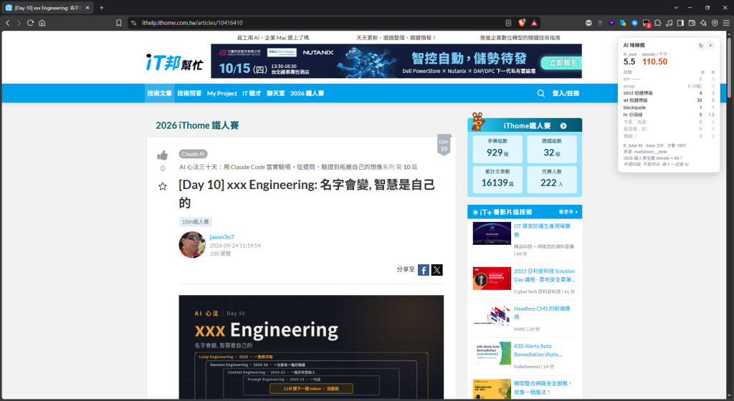
Task: Open the 技術文章 nav tab
Action: point(160,94)
